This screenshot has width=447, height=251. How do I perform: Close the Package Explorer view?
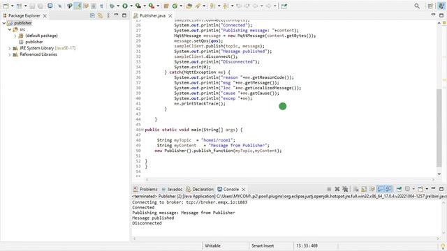click(45, 15)
